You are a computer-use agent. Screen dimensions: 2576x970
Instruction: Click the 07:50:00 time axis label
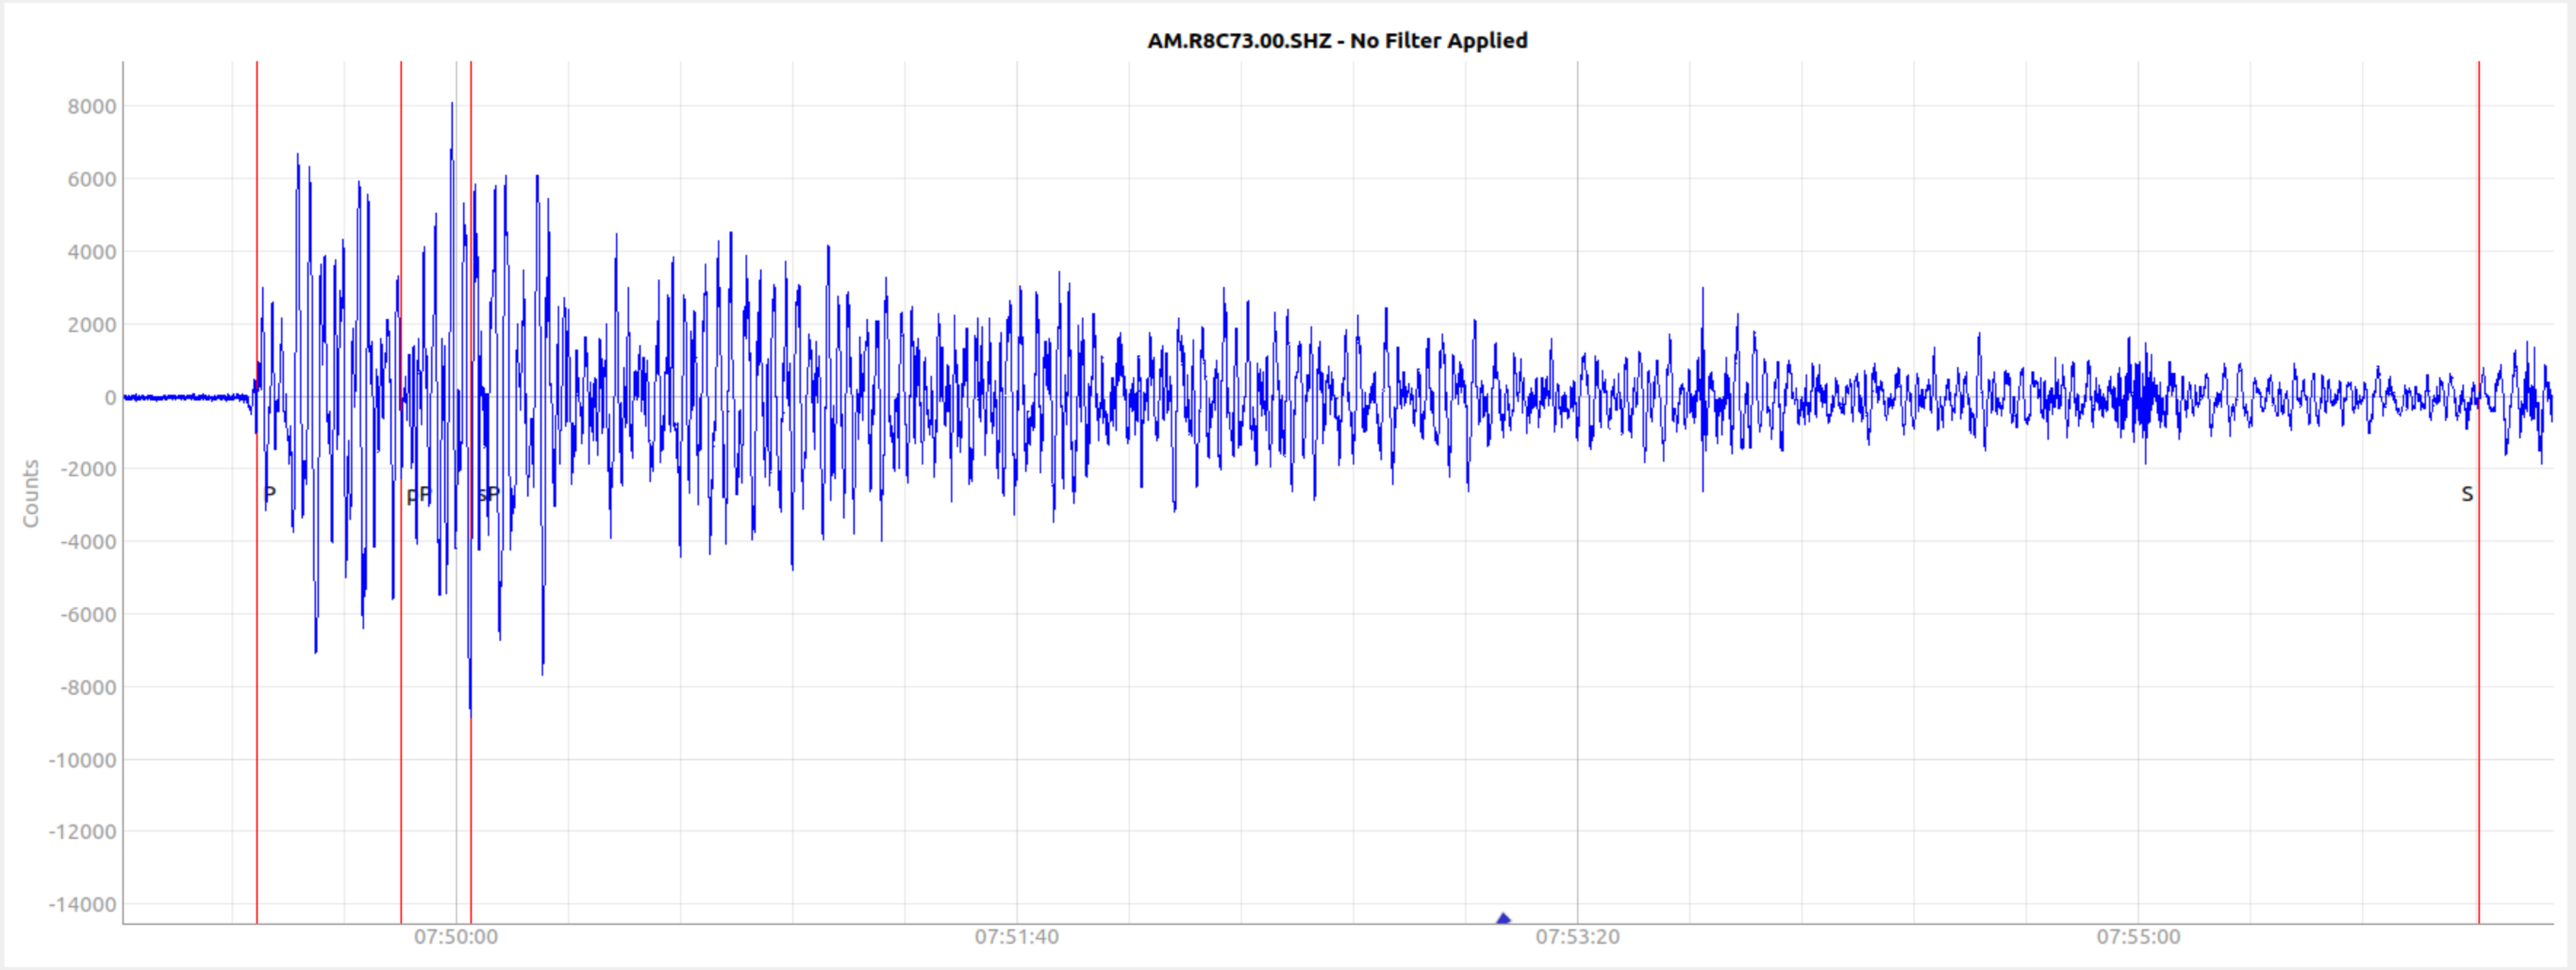tap(456, 937)
